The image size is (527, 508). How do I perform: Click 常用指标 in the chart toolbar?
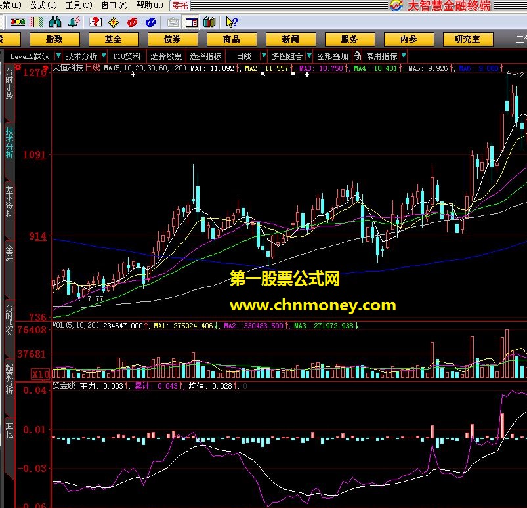pos(381,56)
